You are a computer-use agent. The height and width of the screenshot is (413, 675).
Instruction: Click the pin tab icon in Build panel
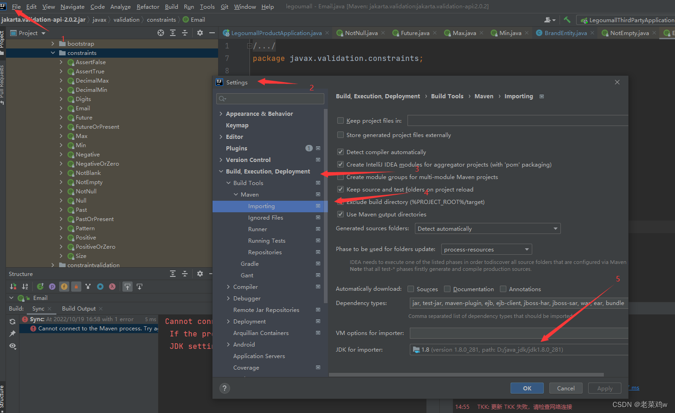click(12, 334)
